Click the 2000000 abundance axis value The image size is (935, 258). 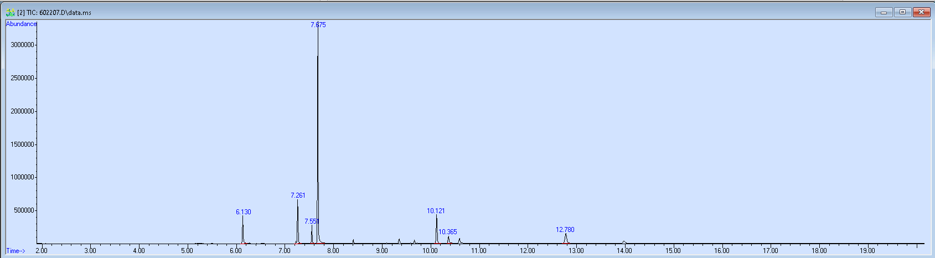pyautogui.click(x=23, y=111)
